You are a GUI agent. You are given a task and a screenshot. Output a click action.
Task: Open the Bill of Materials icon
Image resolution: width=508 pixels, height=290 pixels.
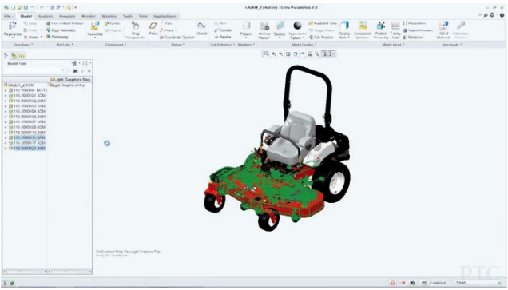[x=443, y=26]
